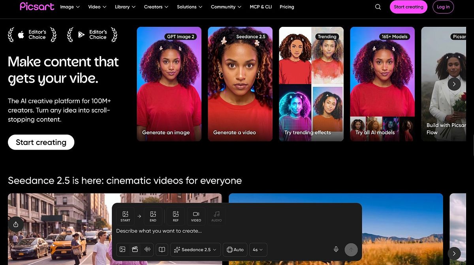Submit prompt with the up-arrow button
This screenshot has height=265, width=474.
click(x=351, y=250)
